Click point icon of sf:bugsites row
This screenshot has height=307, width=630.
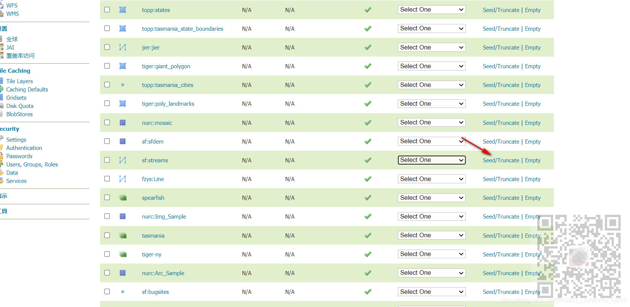tap(123, 292)
